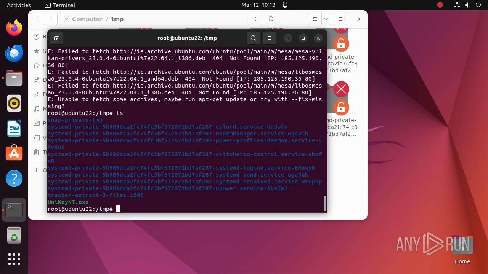Go back in Files window

[37, 19]
